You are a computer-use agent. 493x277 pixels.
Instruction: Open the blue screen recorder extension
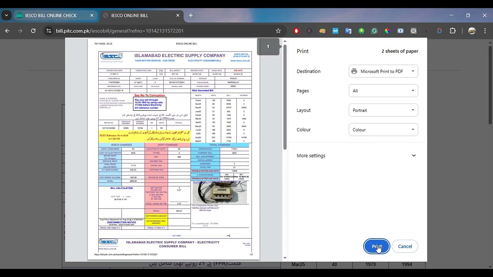[401, 31]
